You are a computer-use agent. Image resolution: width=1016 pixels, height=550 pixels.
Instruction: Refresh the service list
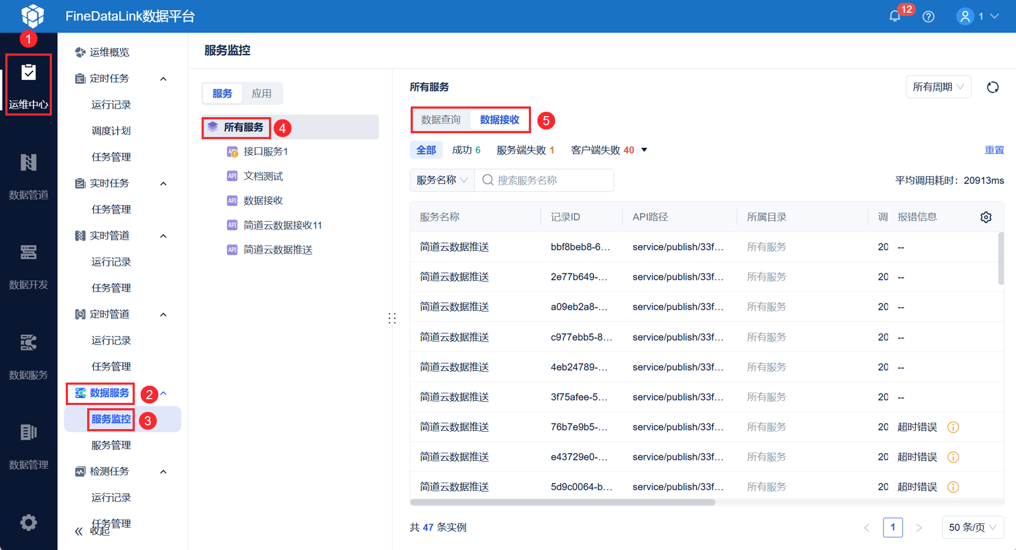992,87
